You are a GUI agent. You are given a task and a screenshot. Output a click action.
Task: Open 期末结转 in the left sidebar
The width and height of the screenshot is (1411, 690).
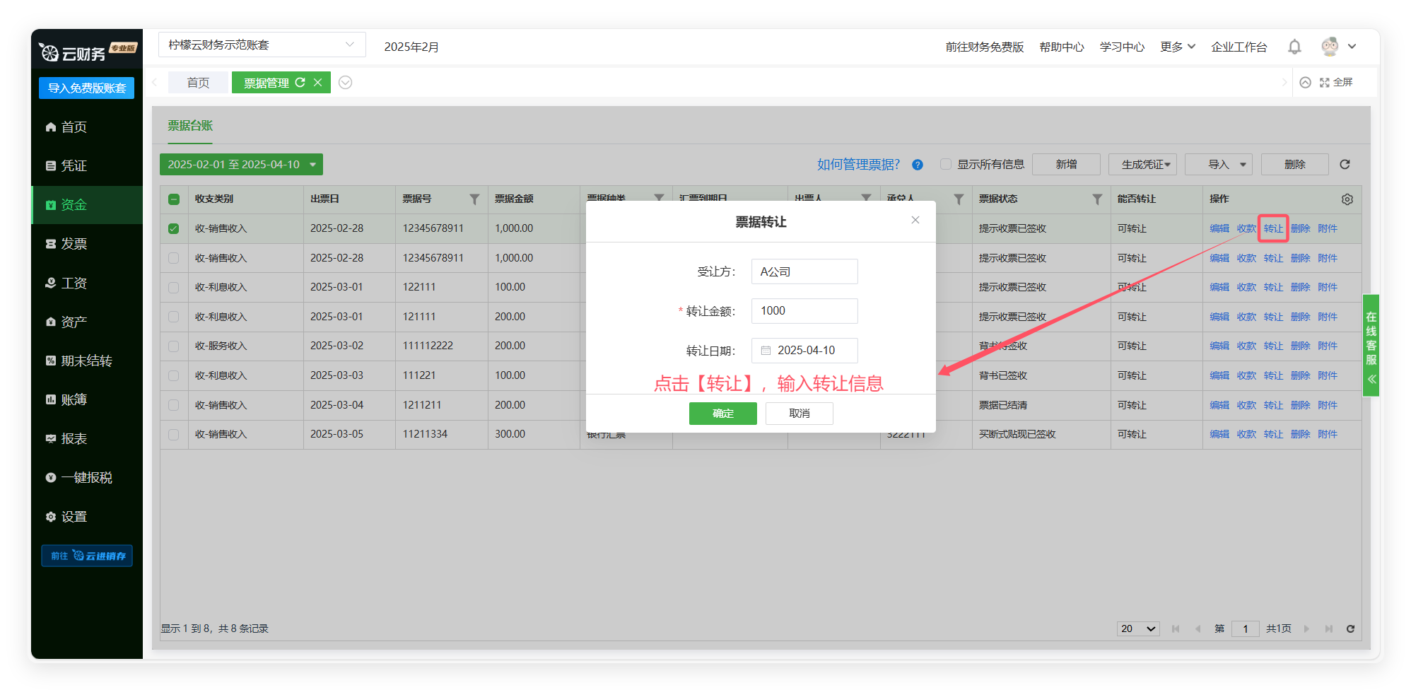[x=86, y=361]
